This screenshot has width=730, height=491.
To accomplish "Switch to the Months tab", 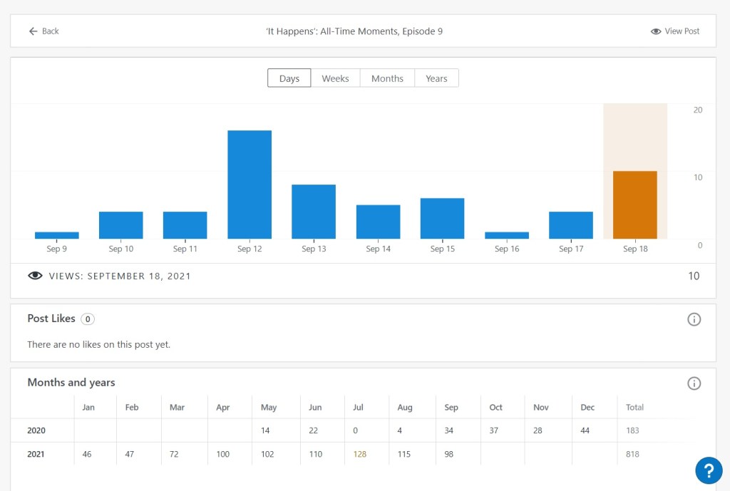I will coord(387,78).
